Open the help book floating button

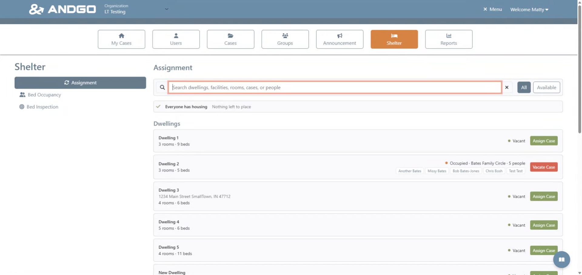561,260
